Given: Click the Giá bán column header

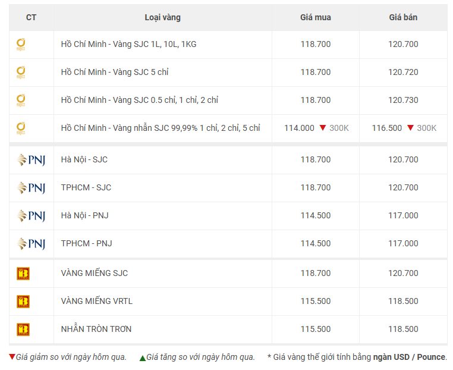Looking at the screenshot, I should 403,17.
